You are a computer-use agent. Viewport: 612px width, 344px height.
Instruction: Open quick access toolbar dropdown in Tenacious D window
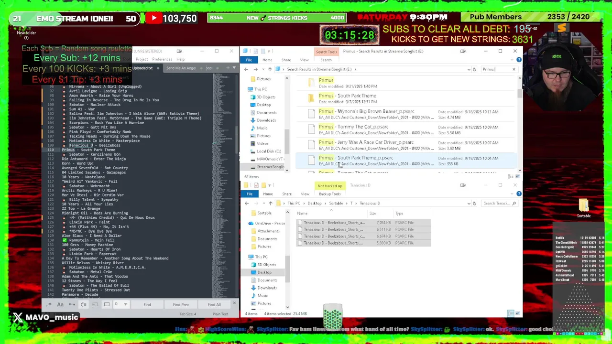click(x=269, y=185)
